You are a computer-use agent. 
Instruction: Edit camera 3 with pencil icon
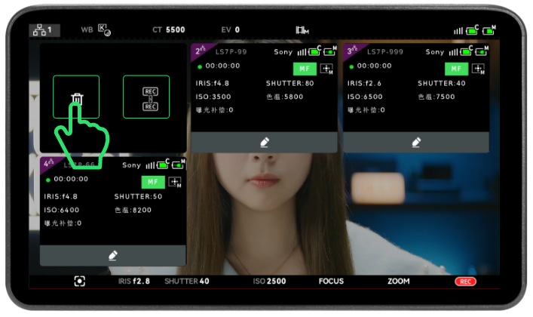click(x=416, y=142)
